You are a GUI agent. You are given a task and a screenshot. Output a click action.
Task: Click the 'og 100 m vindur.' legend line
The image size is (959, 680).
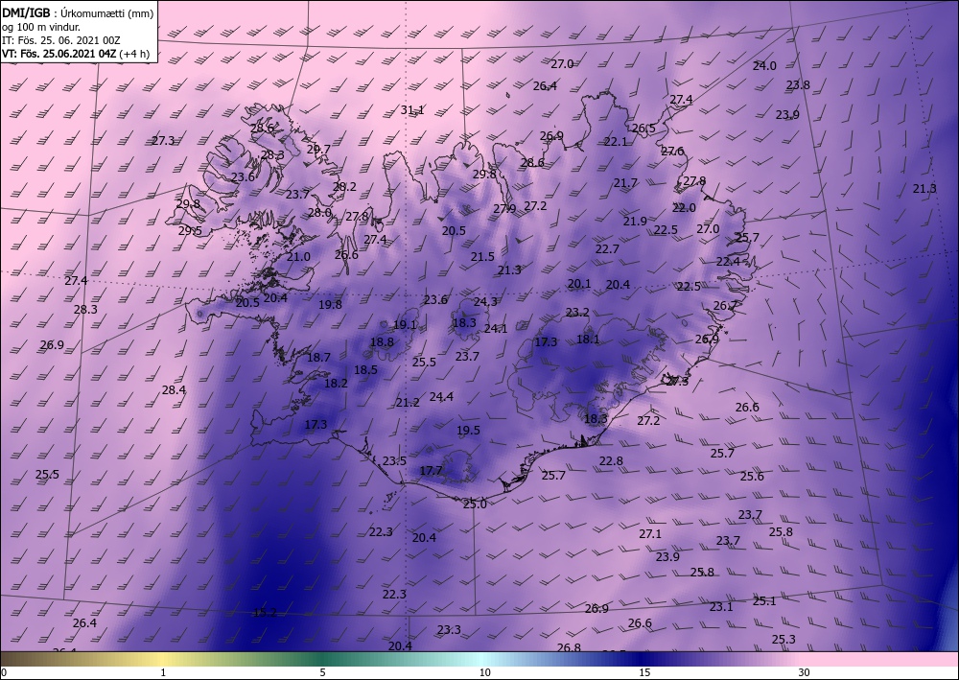(x=41, y=27)
